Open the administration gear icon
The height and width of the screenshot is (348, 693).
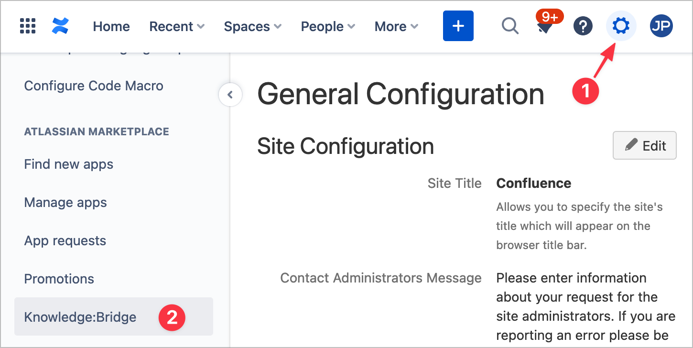point(621,26)
